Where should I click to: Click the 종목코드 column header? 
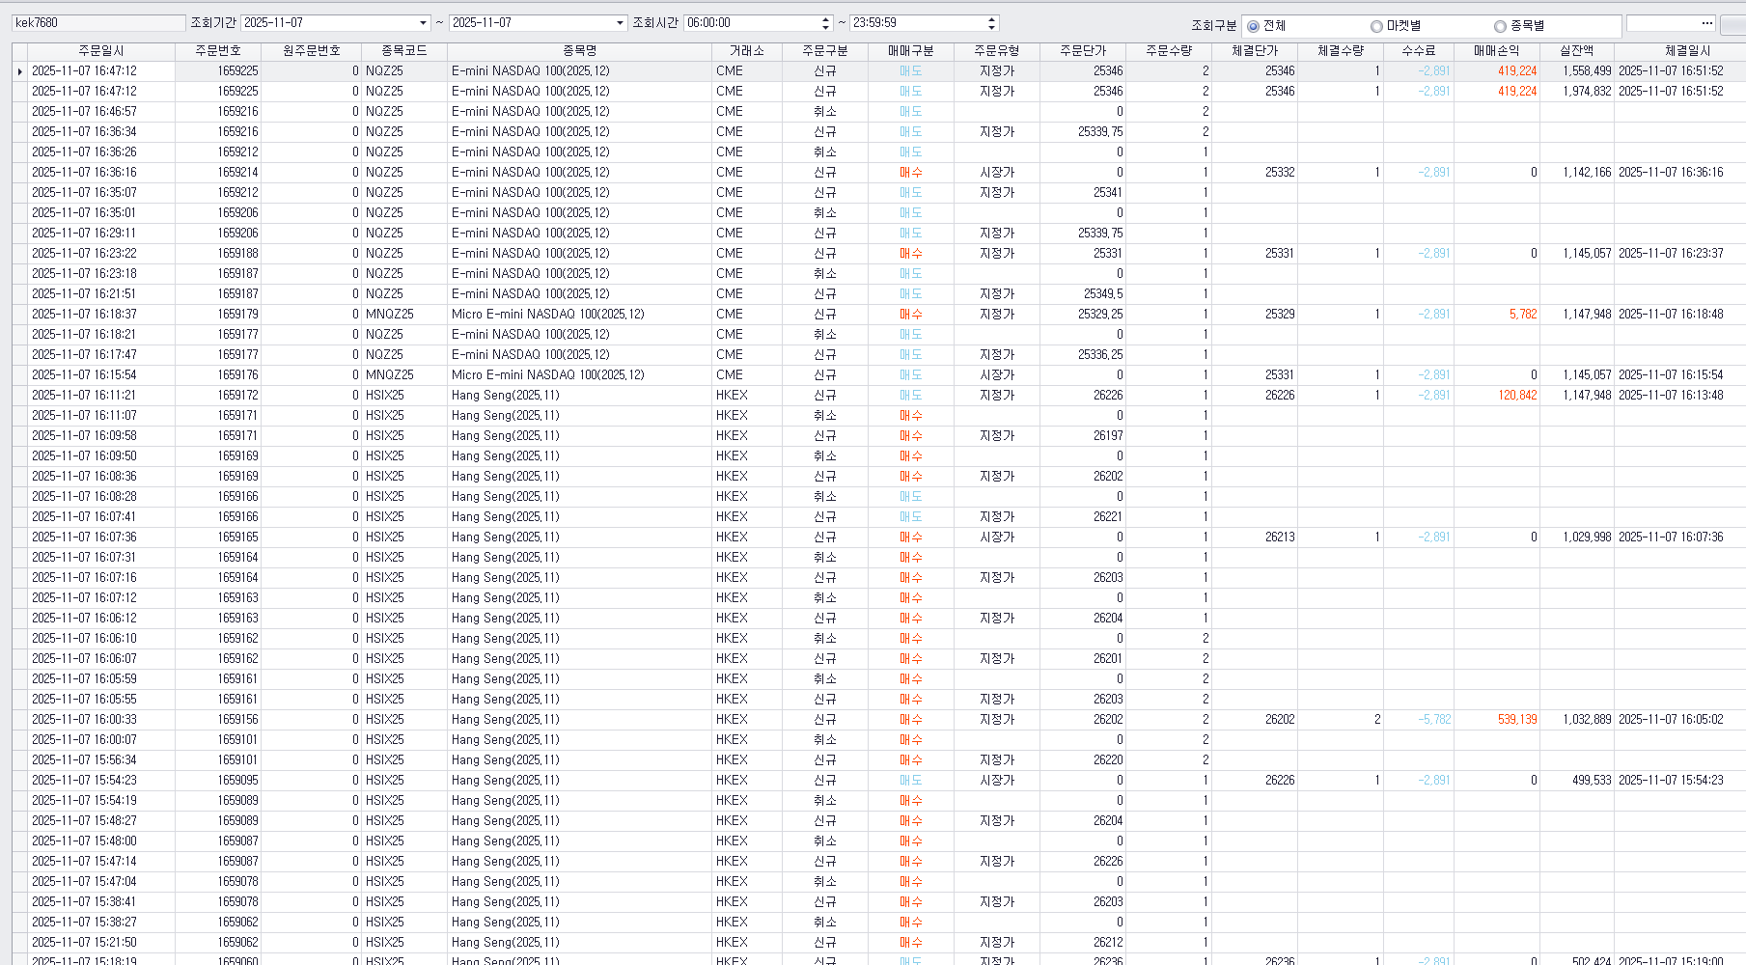pos(404,51)
